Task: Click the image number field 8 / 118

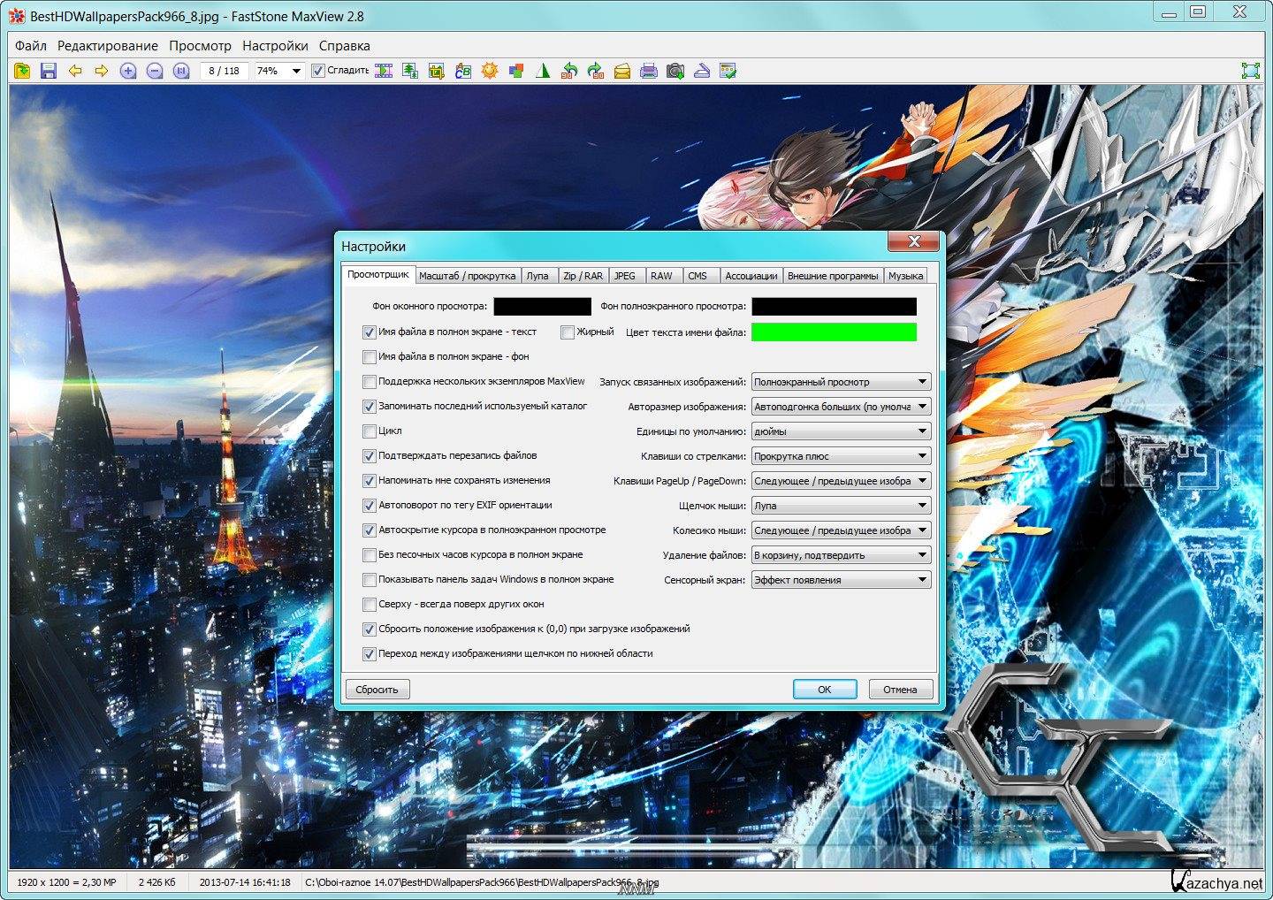Action: point(225,71)
